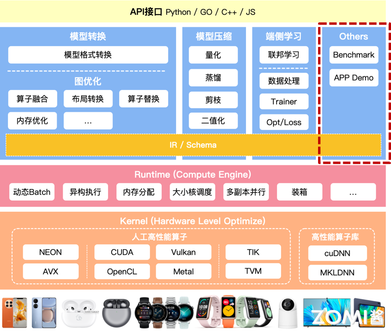
Task: Select the TIK operator block
Action: pos(253,252)
